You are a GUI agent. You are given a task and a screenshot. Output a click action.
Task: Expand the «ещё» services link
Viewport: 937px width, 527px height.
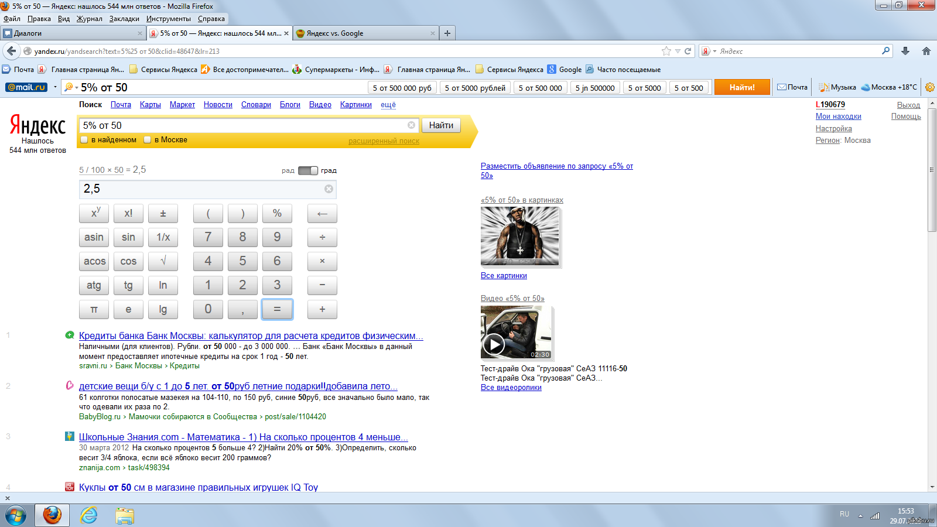point(388,105)
